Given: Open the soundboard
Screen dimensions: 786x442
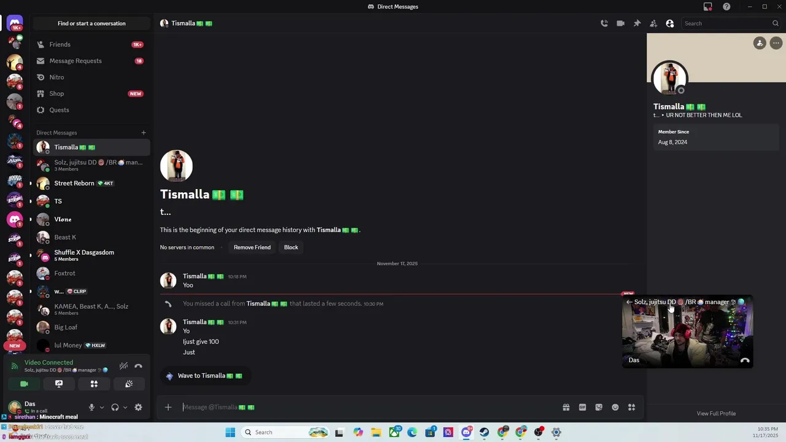Looking at the screenshot, I should tap(129, 384).
